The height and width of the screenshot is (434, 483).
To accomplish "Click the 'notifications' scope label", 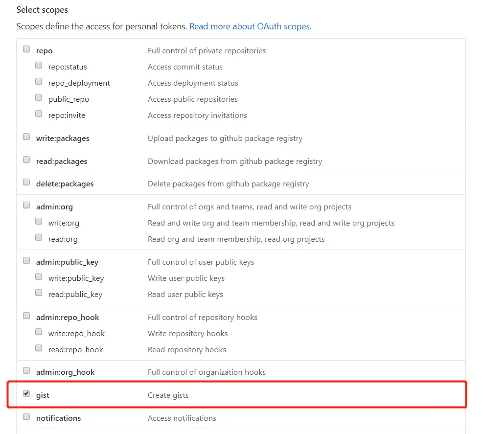I will click(59, 418).
